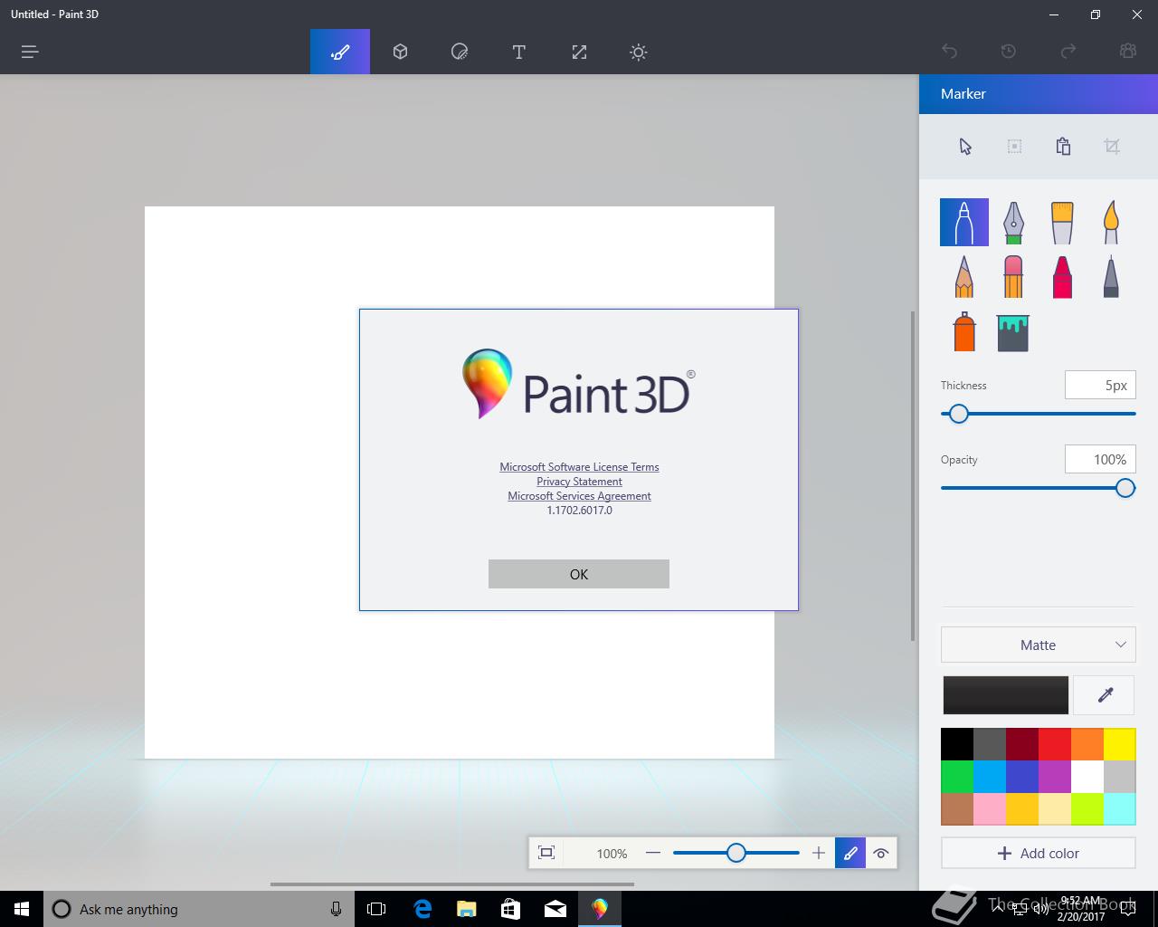Click OK in the about dialog
Image resolution: width=1158 pixels, height=927 pixels.
(x=579, y=574)
